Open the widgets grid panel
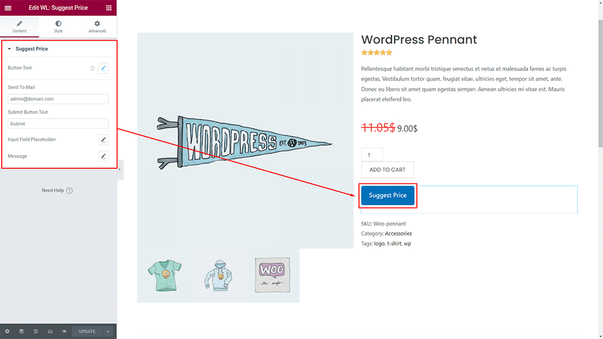 point(109,8)
